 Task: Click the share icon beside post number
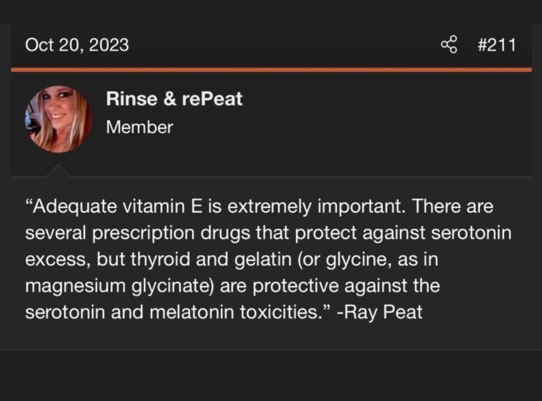pyautogui.click(x=449, y=45)
